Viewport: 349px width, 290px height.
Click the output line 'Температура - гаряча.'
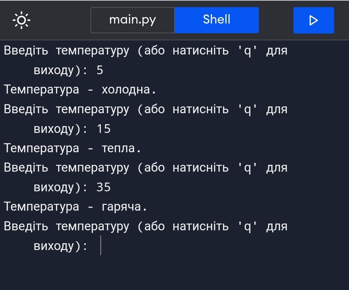click(x=75, y=206)
